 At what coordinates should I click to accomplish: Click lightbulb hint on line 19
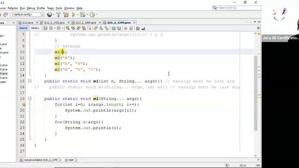point(24,105)
